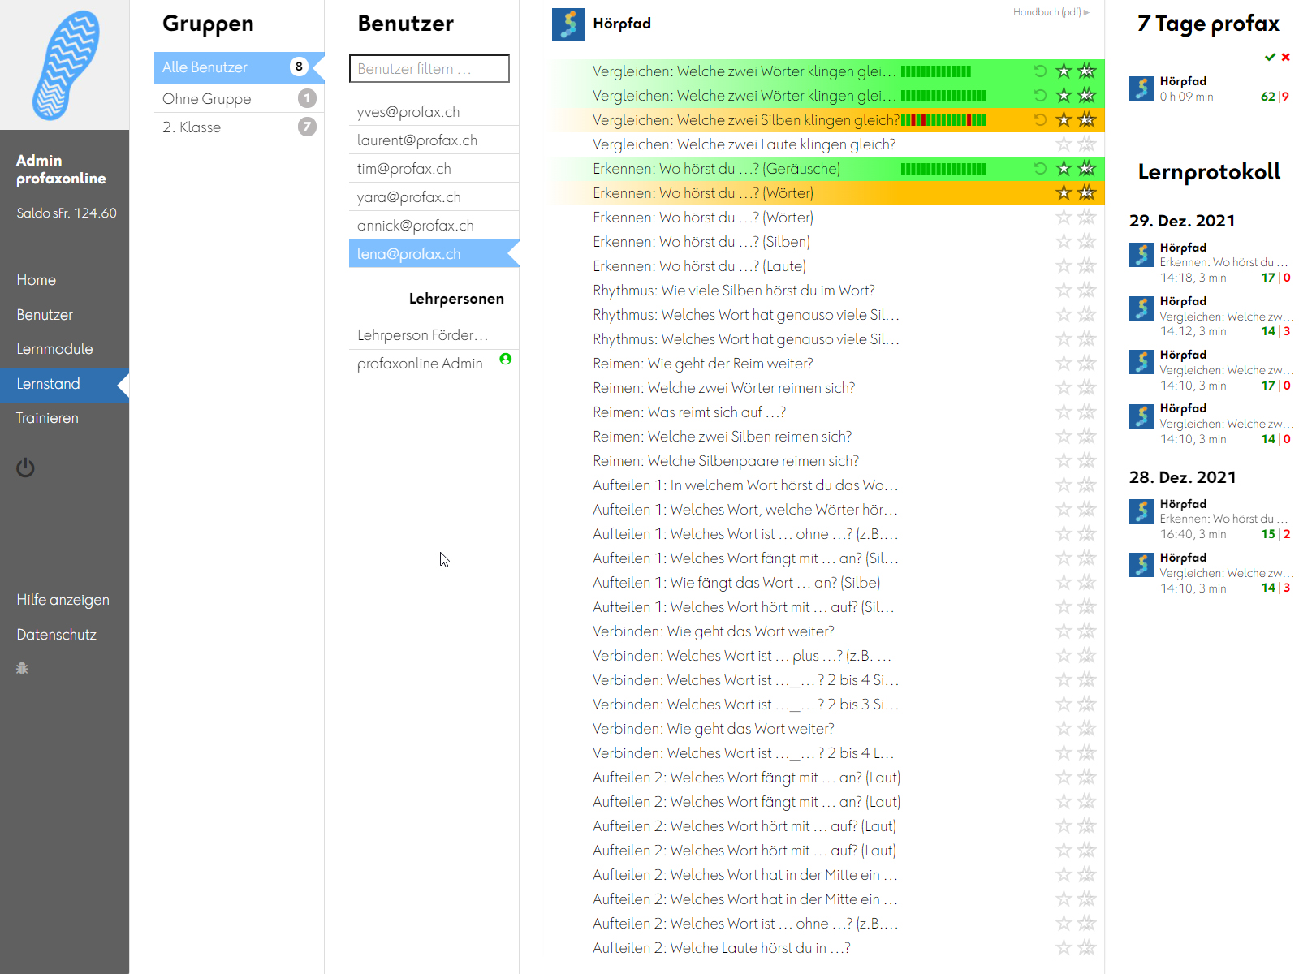The width and height of the screenshot is (1299, 974).
Task: Toggle double star for 'Reimen: Welche zwei Silben reimen sich?'
Action: point(1087,437)
